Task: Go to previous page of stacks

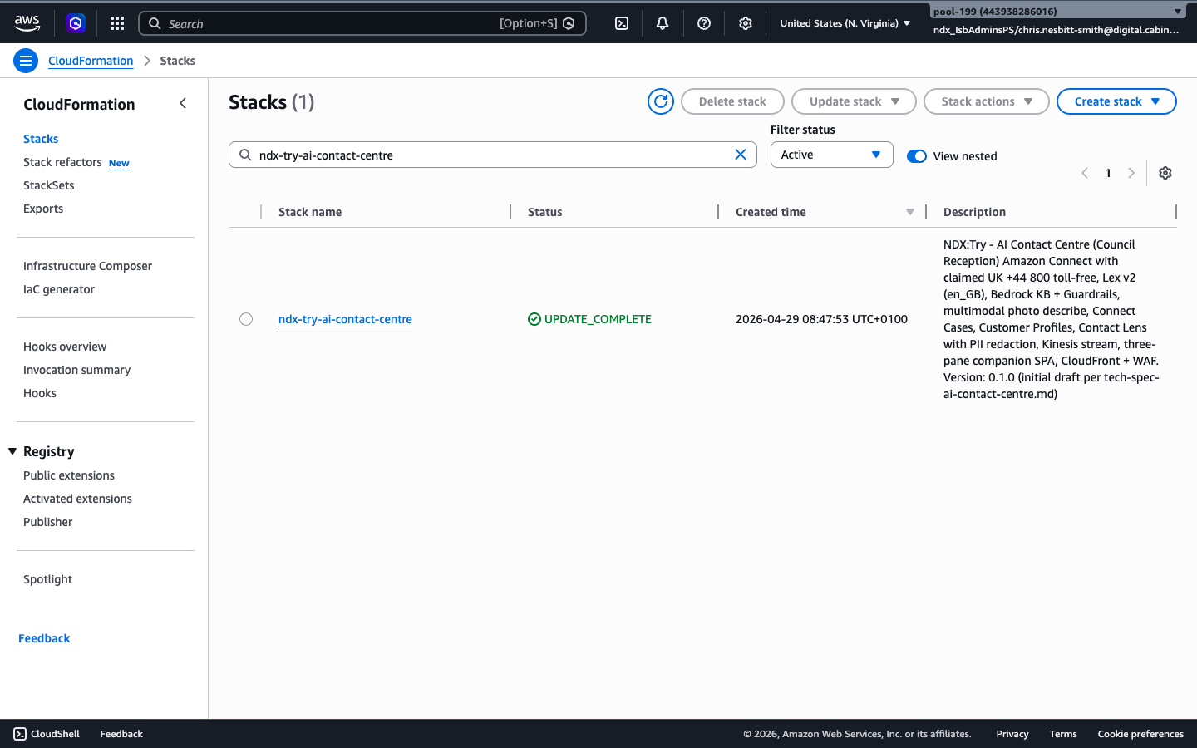Action: coord(1085,173)
